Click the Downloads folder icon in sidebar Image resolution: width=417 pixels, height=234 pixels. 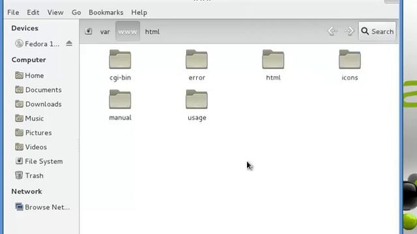(19, 104)
